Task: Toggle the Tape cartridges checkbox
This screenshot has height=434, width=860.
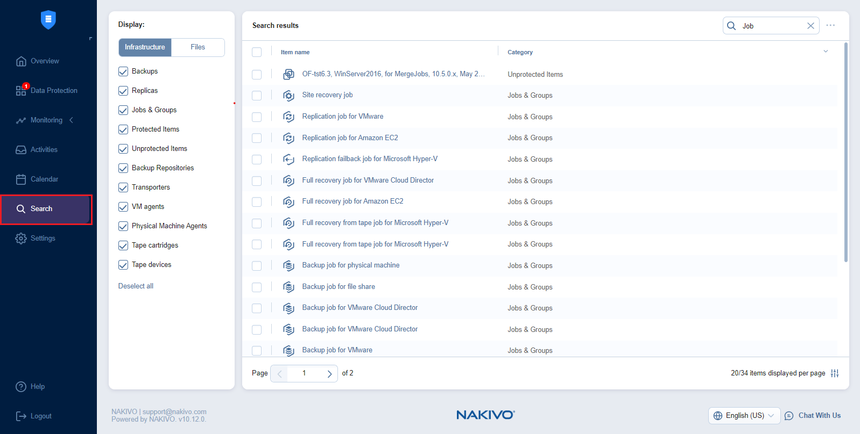Action: pyautogui.click(x=123, y=245)
